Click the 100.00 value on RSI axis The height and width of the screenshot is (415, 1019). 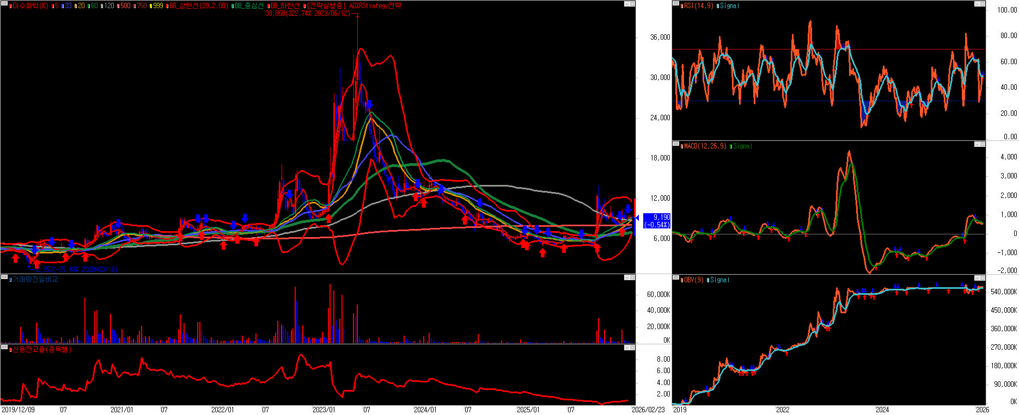(x=1007, y=10)
